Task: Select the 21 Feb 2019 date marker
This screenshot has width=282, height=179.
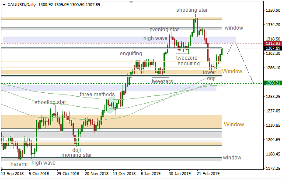Action: click(x=208, y=173)
